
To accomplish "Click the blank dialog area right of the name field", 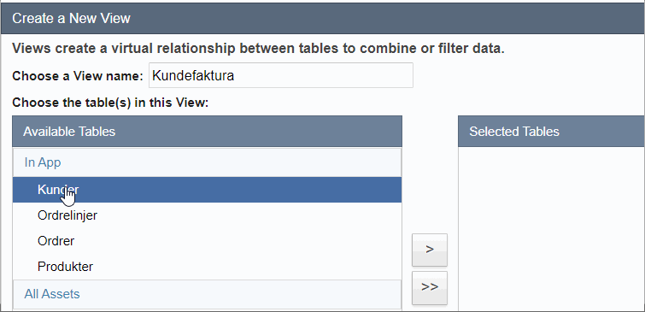I will pos(529,75).
